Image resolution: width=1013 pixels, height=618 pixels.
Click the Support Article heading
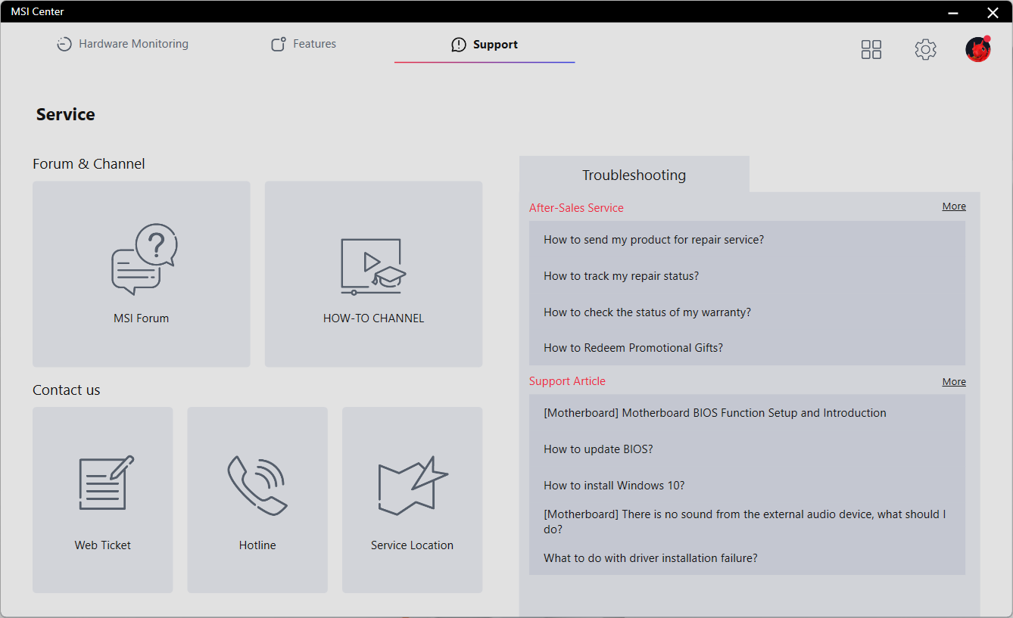pos(567,381)
